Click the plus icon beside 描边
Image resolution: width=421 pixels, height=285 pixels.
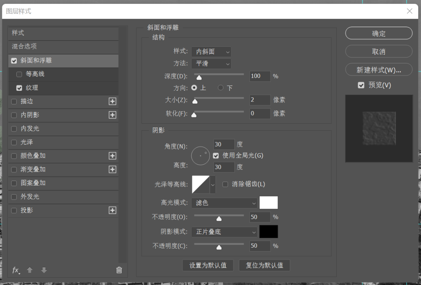click(112, 101)
